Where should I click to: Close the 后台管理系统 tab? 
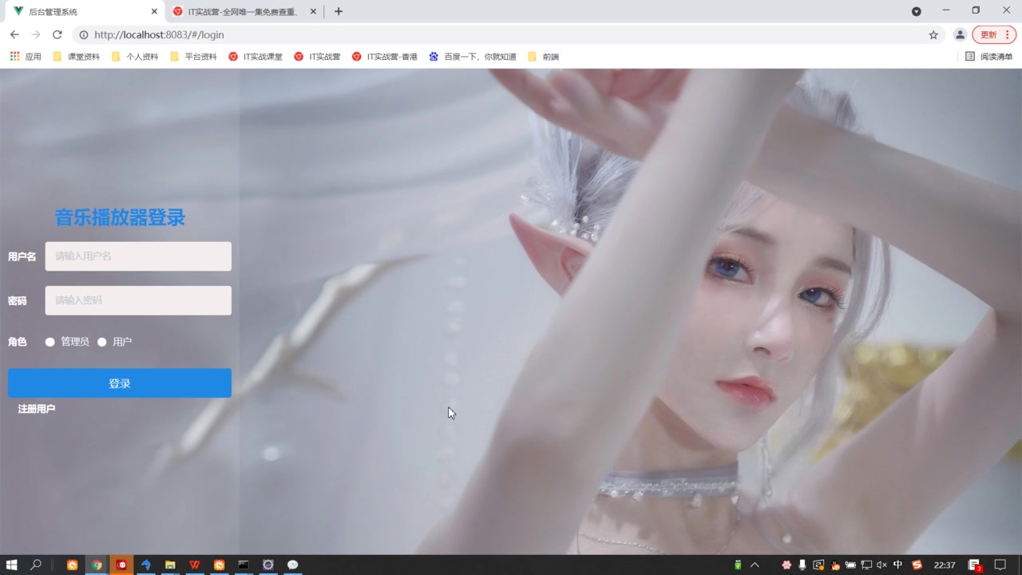point(154,11)
